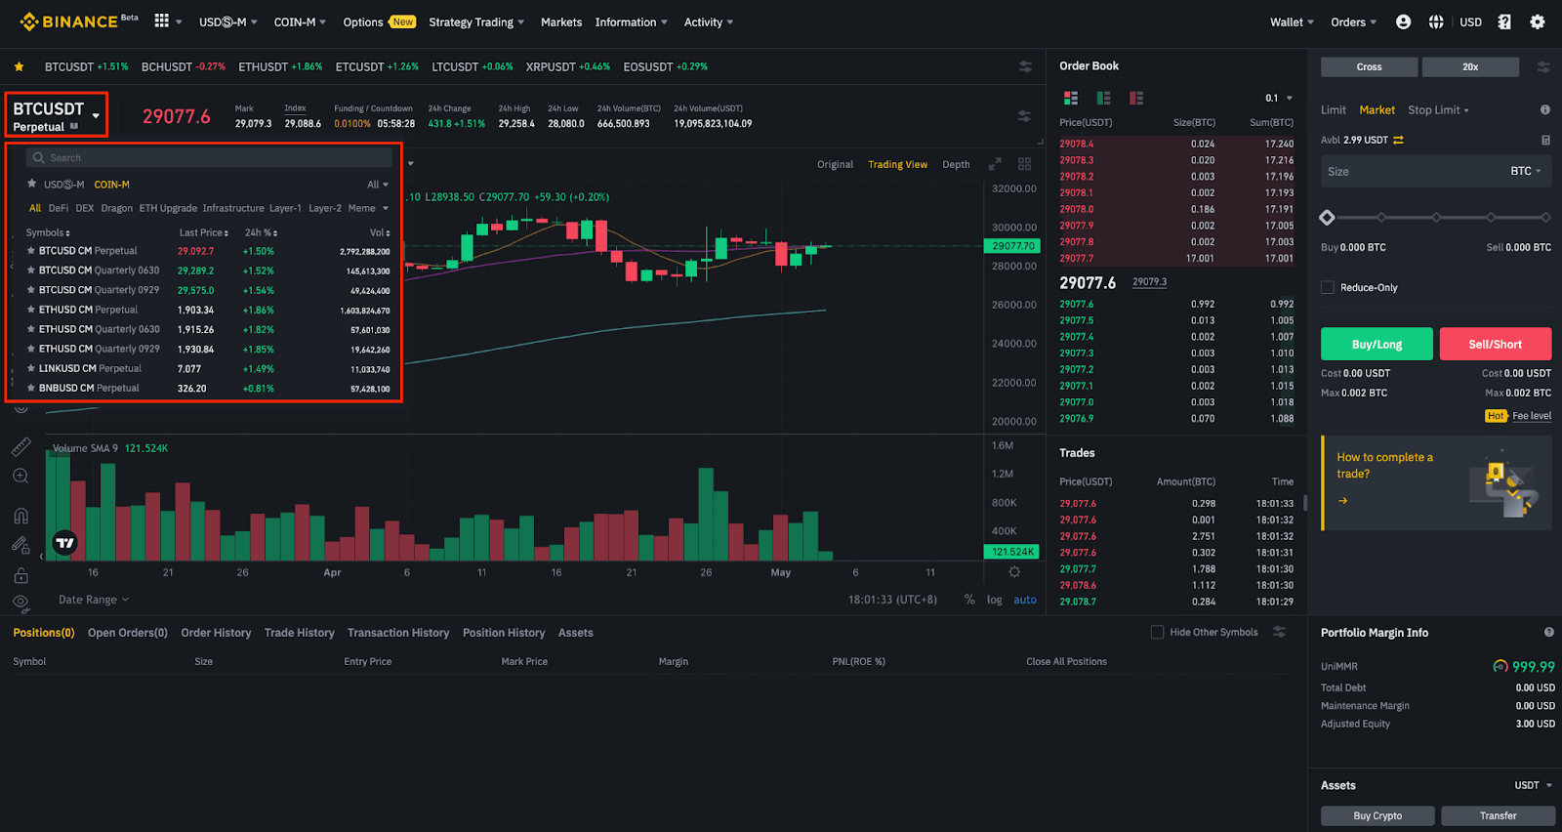Screen dimensions: 1562x832
Task: Open the 20x leverage button
Action: pos(1470,66)
